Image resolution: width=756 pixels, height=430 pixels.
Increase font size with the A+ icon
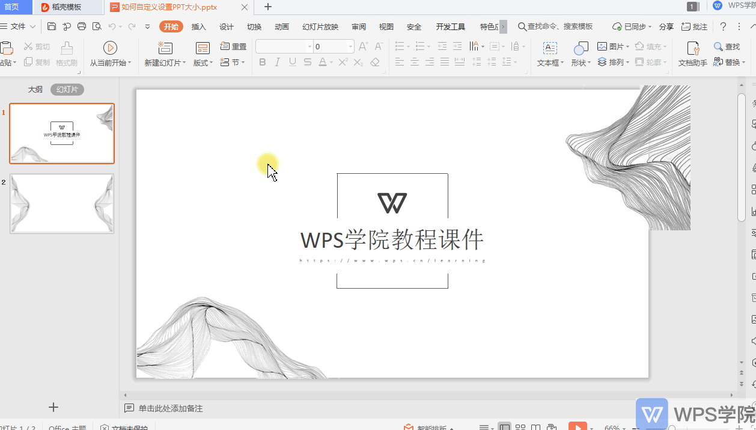pyautogui.click(x=363, y=46)
